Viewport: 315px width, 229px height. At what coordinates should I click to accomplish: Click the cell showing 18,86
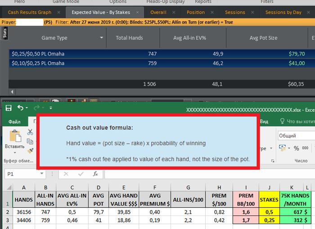124,220
